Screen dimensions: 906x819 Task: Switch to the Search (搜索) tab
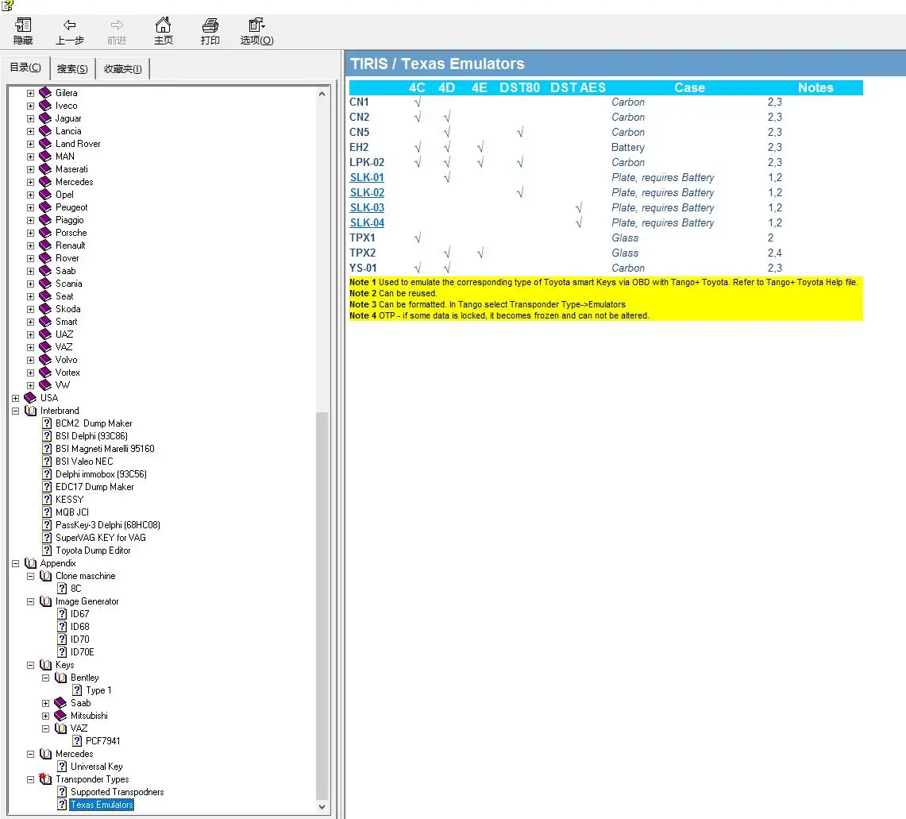pyautogui.click(x=72, y=69)
